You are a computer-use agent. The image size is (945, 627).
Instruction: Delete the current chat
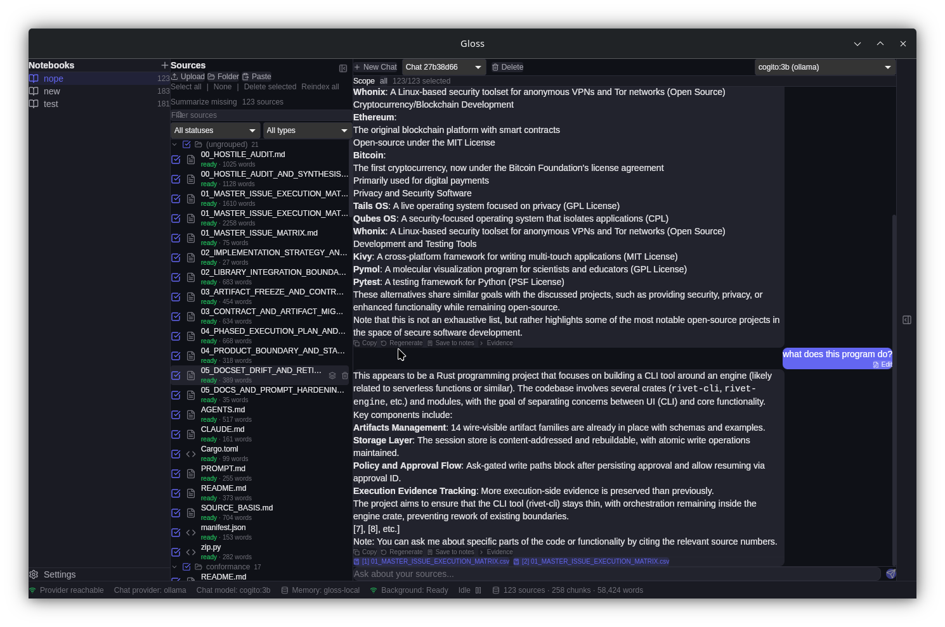tap(507, 67)
